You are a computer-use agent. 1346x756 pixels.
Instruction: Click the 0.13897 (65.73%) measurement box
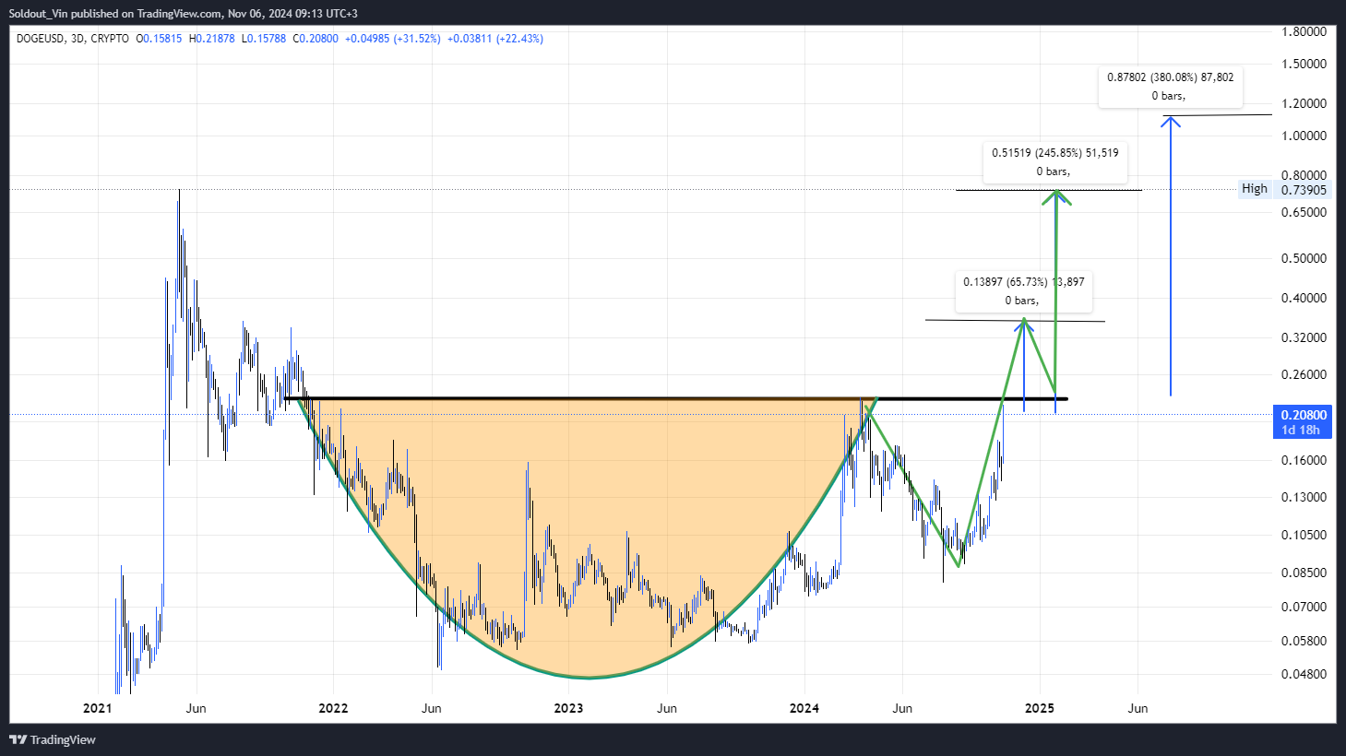(x=1024, y=291)
